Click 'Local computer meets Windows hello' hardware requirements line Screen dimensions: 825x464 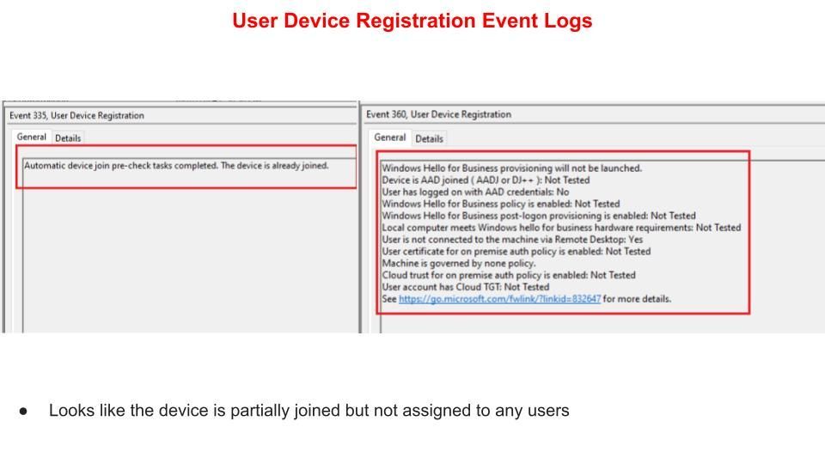561,228
